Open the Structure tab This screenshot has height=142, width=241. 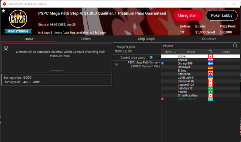[x=209, y=39]
